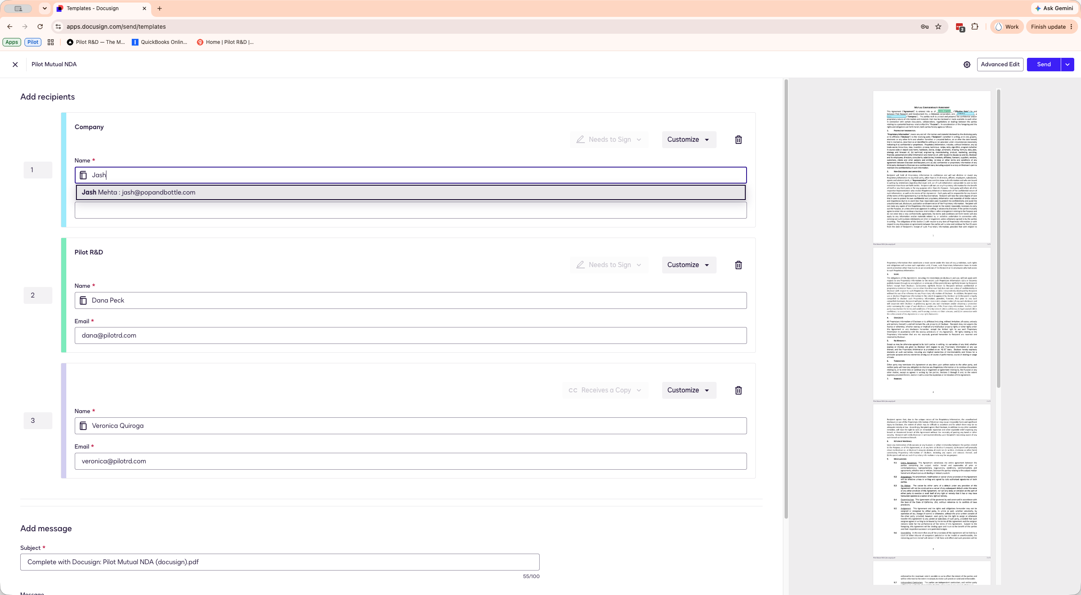Delete the Pilot R&D recipient
1081x595 pixels.
point(739,265)
